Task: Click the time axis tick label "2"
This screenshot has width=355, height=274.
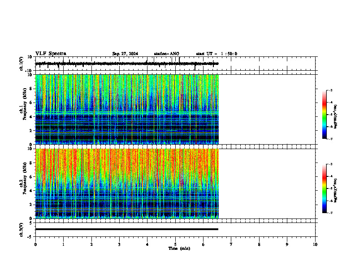Action: pyautogui.click(x=91, y=244)
